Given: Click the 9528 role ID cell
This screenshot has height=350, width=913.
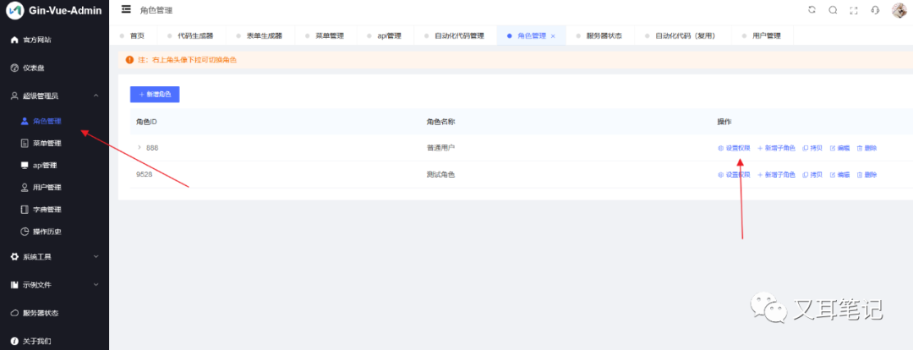Looking at the screenshot, I should coord(145,174).
